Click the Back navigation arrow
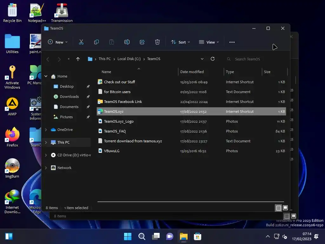Screen dimensions: 325x244 48,59
